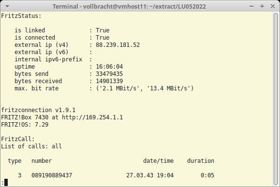Click the vertical scrollbar on the right
This screenshot has height=187, width=280.
(276, 99)
